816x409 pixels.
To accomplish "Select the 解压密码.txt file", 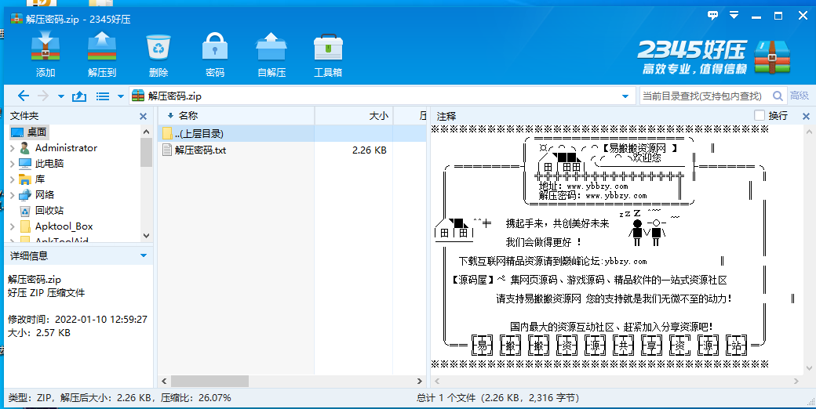I will tap(200, 150).
